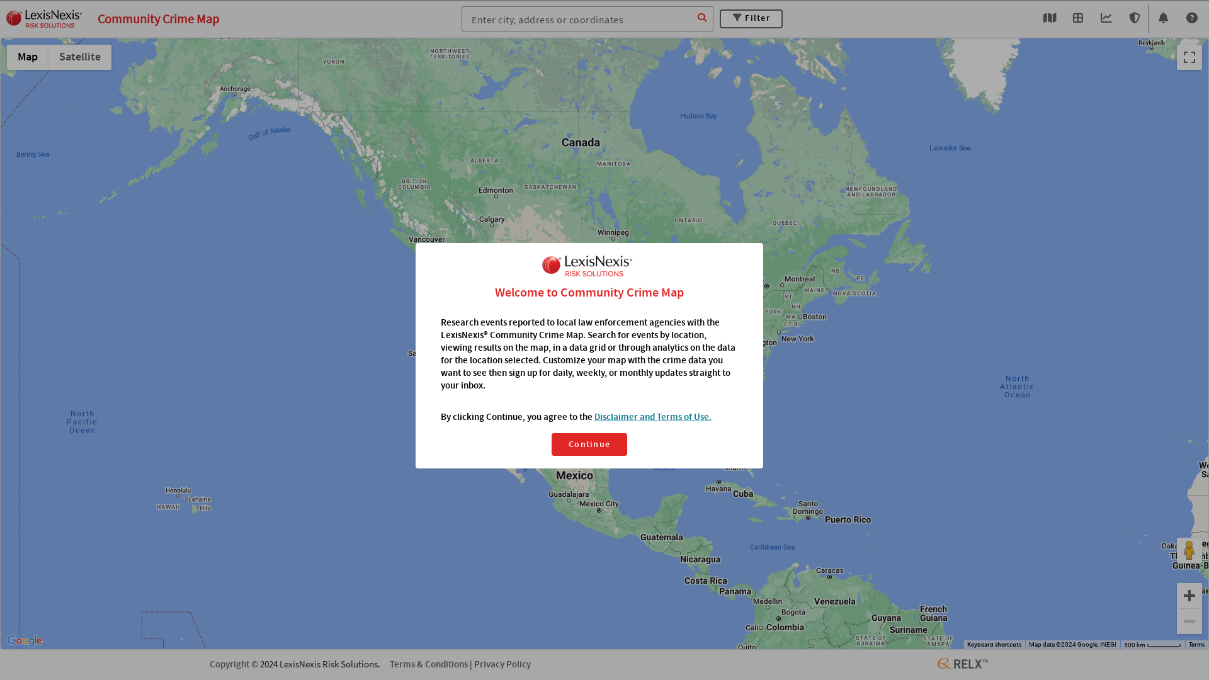1209x680 pixels.
Task: Click the Winnipeg city label
Action: click(613, 232)
